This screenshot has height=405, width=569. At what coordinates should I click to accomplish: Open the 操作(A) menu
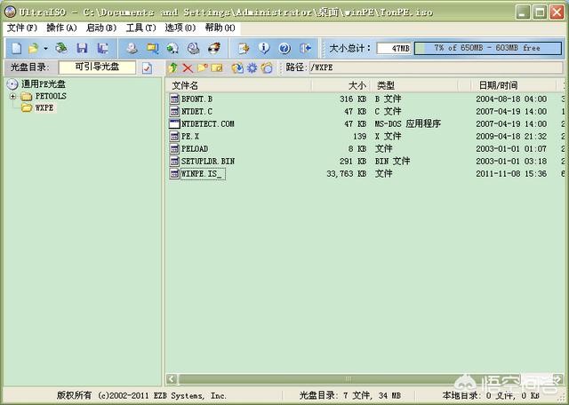(61, 28)
